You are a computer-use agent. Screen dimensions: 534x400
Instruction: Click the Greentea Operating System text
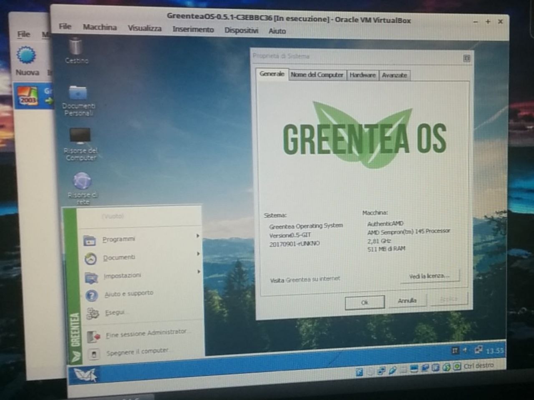(306, 226)
